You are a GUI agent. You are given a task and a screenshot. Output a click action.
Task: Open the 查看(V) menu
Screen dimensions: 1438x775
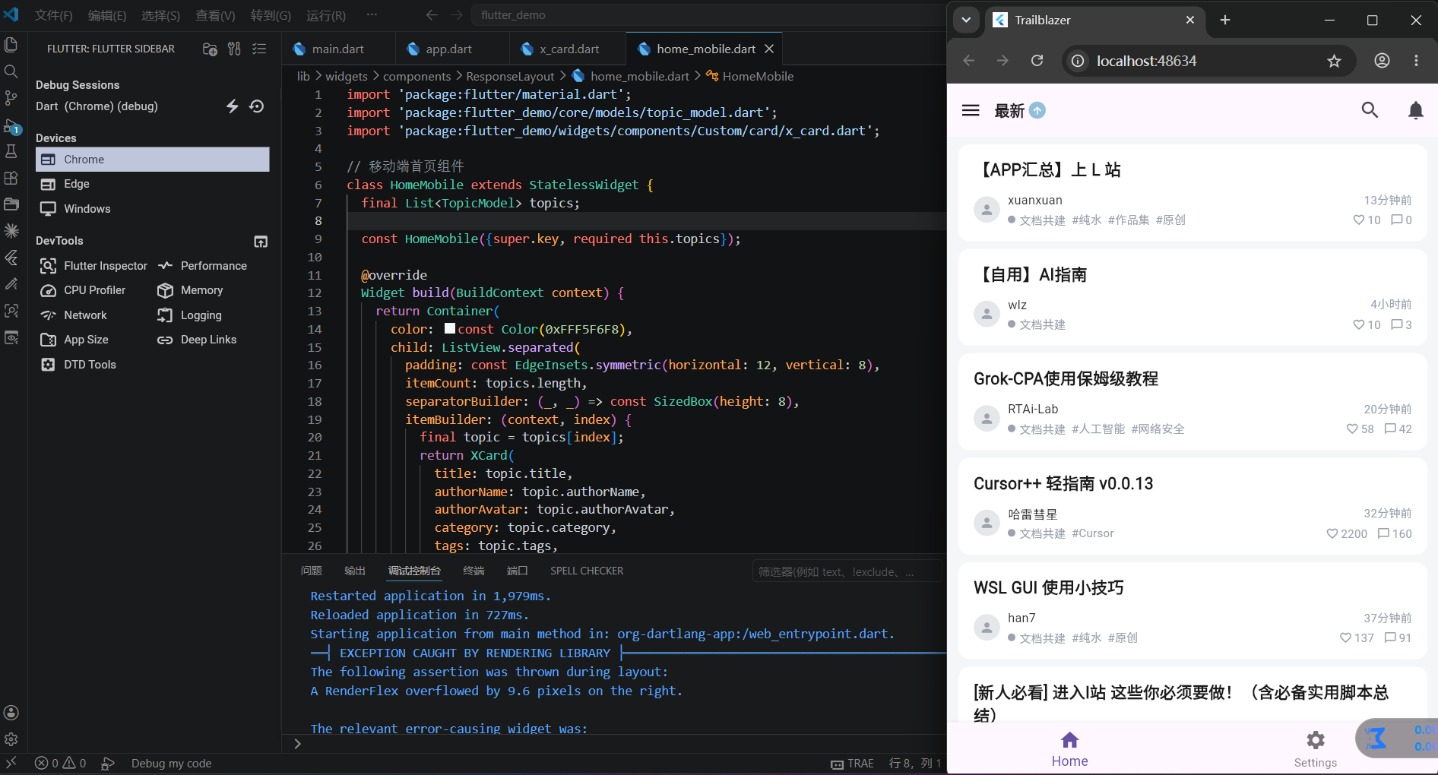pyautogui.click(x=215, y=15)
